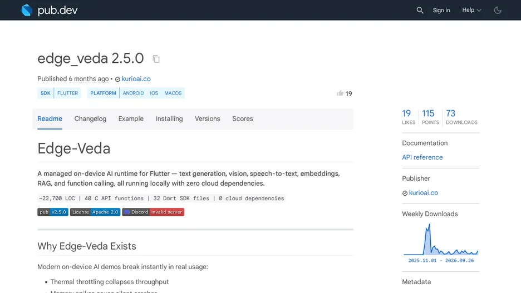Switch to the Installing tab

click(x=169, y=119)
